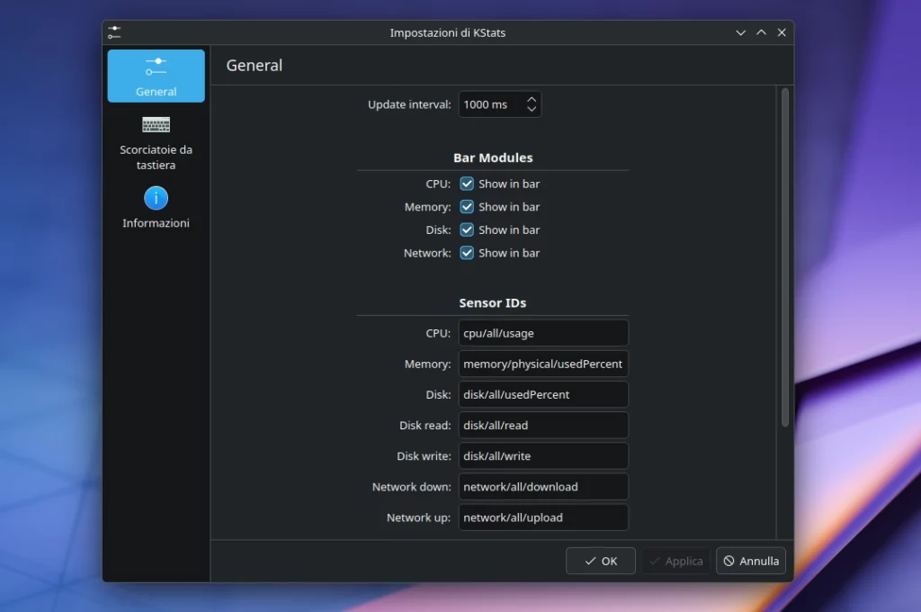Click the Disk usedPercent sensor field
The image size is (921, 612).
543,394
